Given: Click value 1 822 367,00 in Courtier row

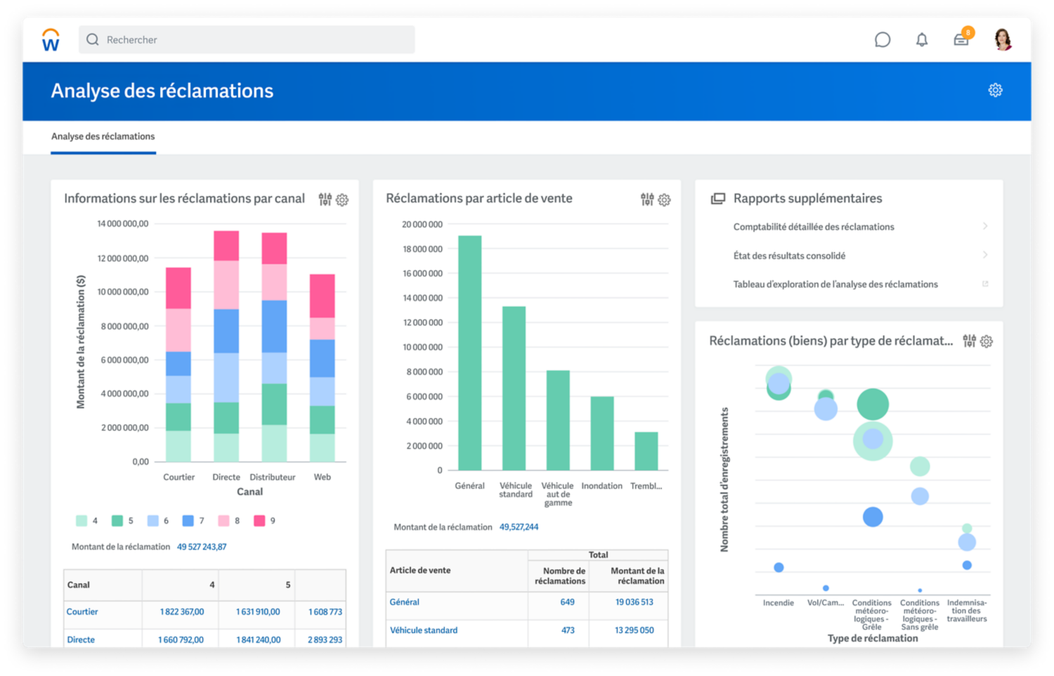Looking at the screenshot, I should (x=181, y=611).
